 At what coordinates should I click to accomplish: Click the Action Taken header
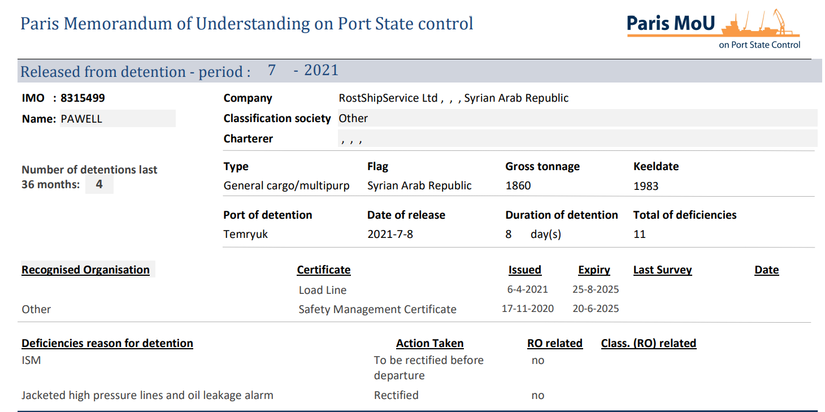(x=429, y=343)
